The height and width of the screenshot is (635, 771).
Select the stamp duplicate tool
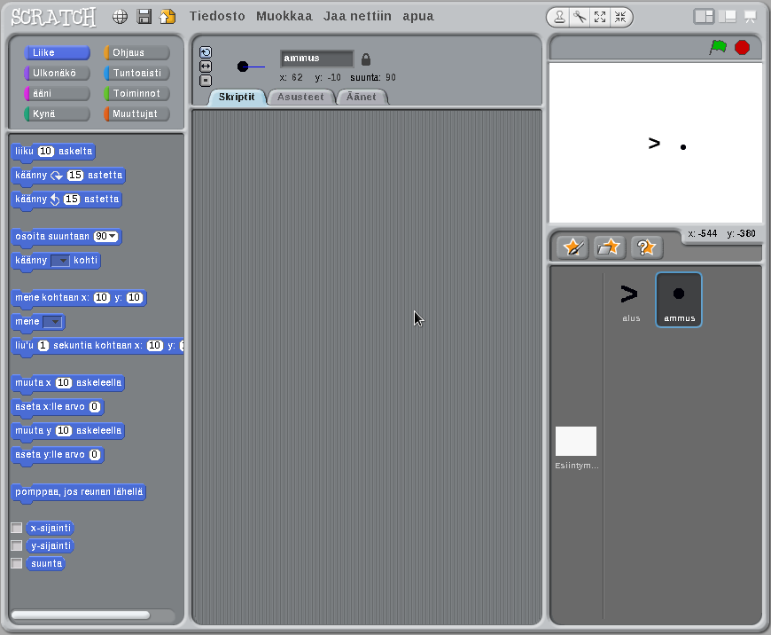click(x=559, y=17)
